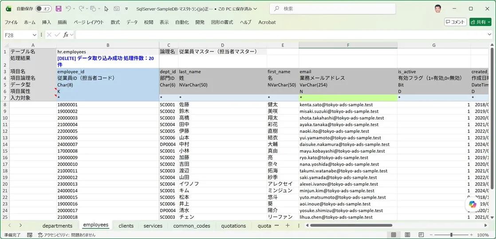
Task: Open the Name Box dropdown showing F28
Action: click(35, 35)
